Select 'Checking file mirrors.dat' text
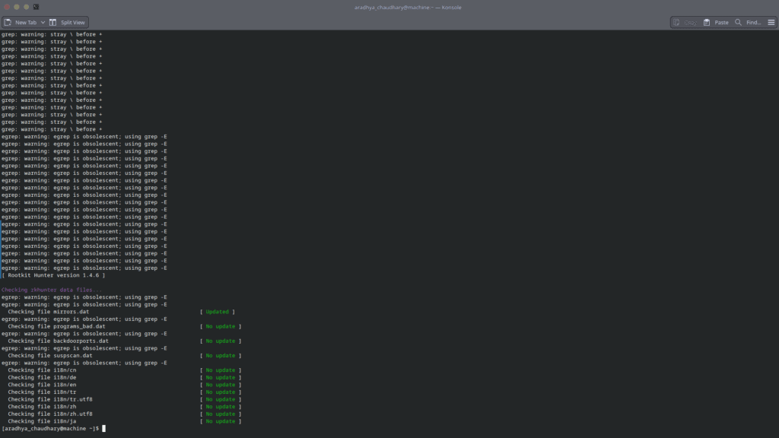The width and height of the screenshot is (779, 438). click(x=49, y=312)
